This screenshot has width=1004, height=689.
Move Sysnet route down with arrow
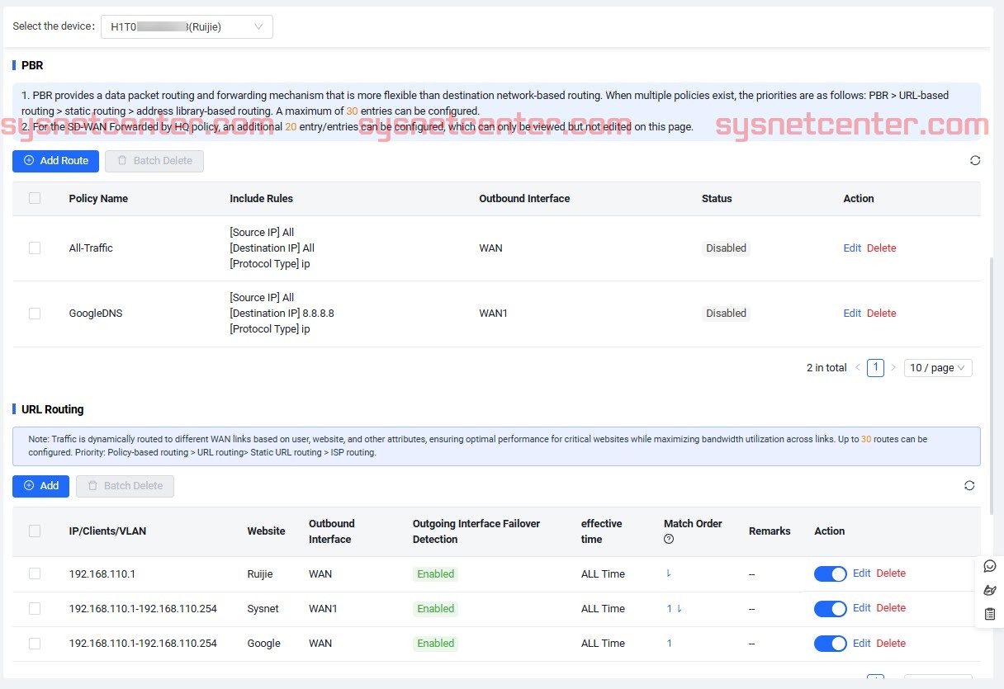[679, 609]
